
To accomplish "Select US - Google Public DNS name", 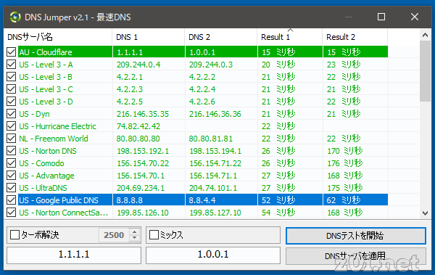I will (59, 200).
